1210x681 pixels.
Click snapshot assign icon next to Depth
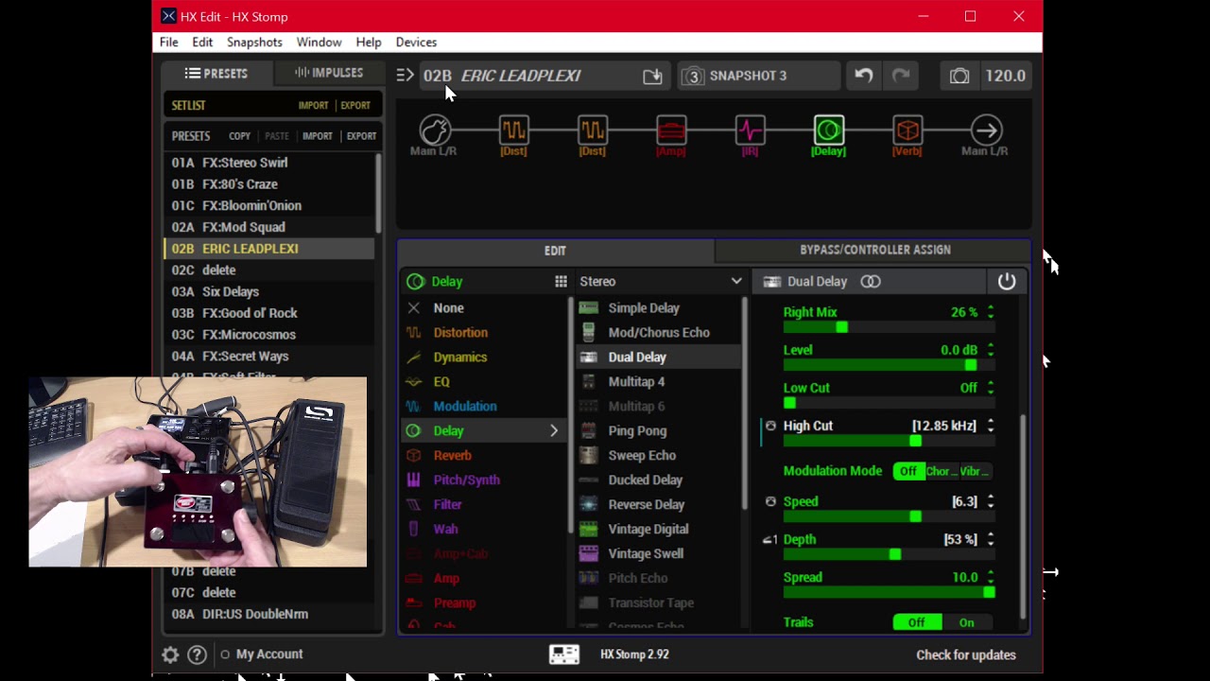pos(770,539)
